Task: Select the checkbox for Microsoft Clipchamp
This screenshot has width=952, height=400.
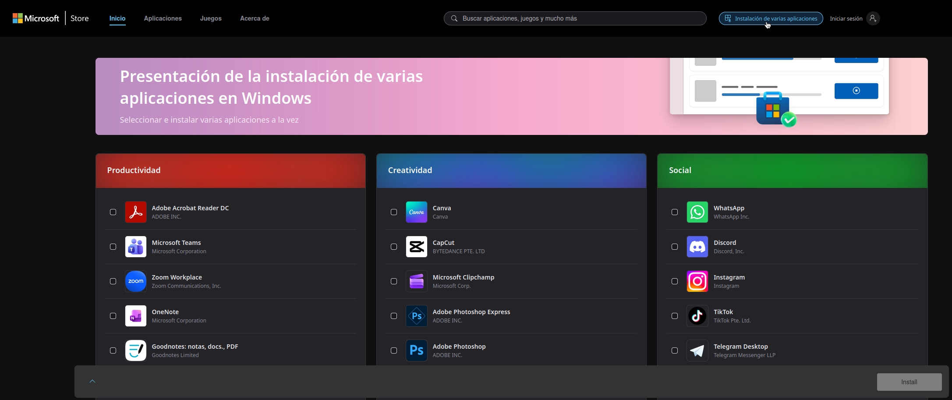Action: (394, 281)
